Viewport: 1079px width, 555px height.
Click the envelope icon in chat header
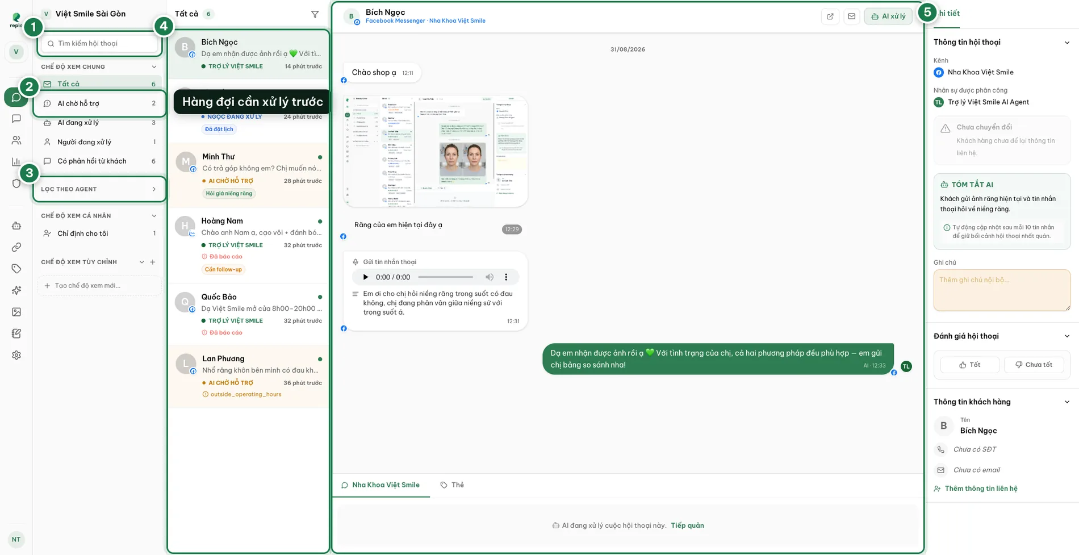pos(851,16)
